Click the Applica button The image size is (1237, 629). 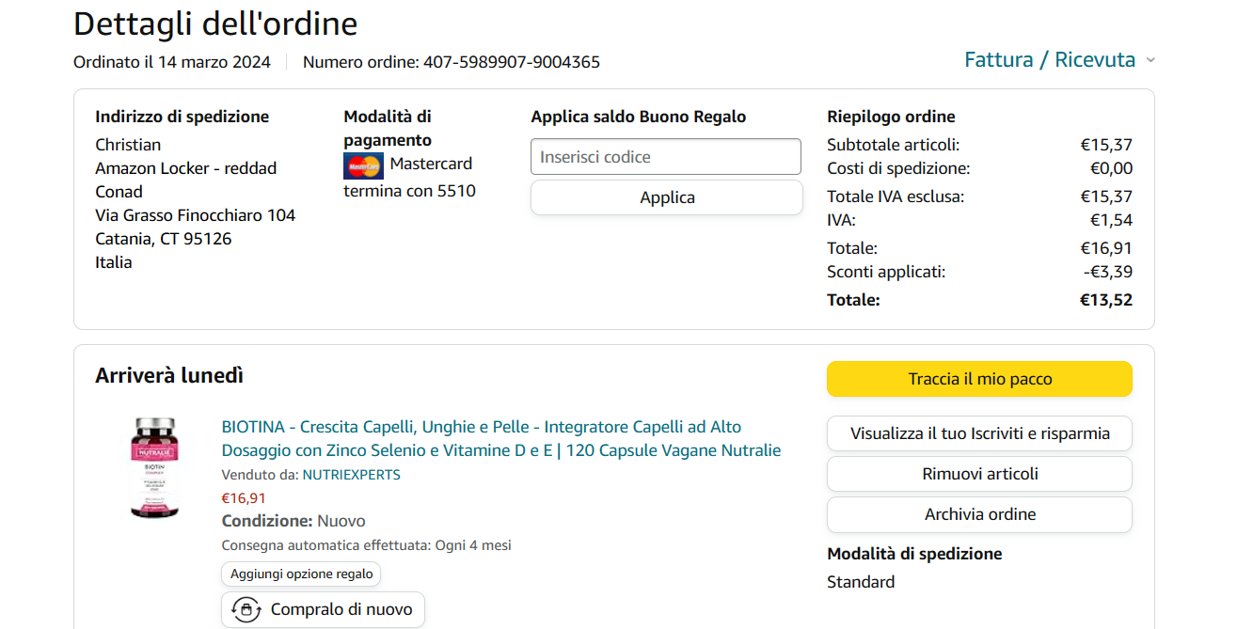667,197
